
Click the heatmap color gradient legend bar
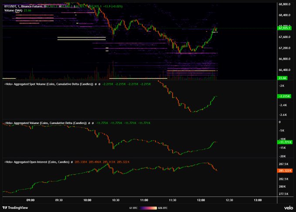(x=147, y=208)
